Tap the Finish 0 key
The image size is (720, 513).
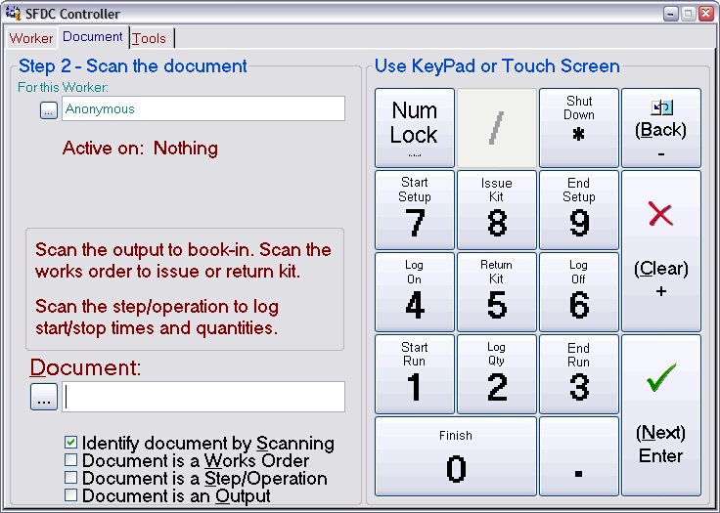456,456
